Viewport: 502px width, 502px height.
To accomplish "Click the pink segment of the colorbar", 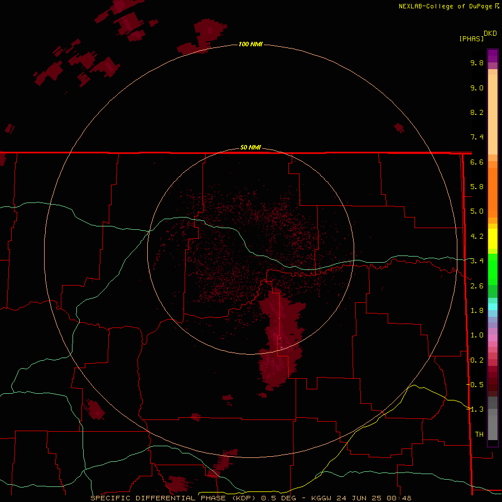I will pos(493,338).
